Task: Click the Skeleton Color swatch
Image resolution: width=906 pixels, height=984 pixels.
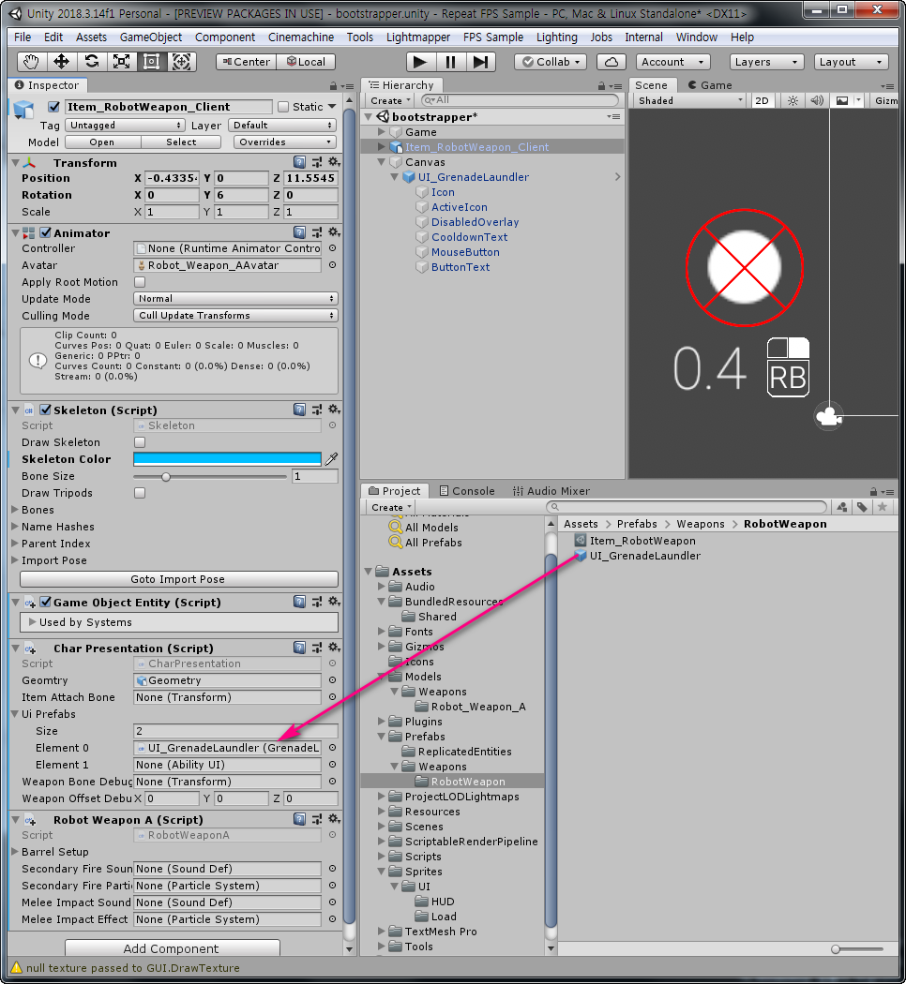Action: click(x=227, y=459)
